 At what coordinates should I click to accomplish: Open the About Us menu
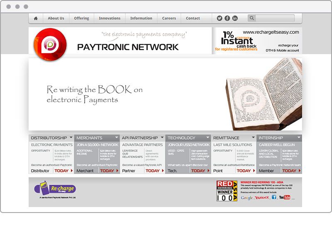coord(56,18)
